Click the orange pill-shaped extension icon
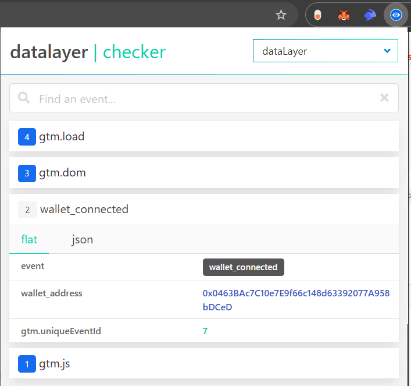The width and height of the screenshot is (411, 386). 317,15
